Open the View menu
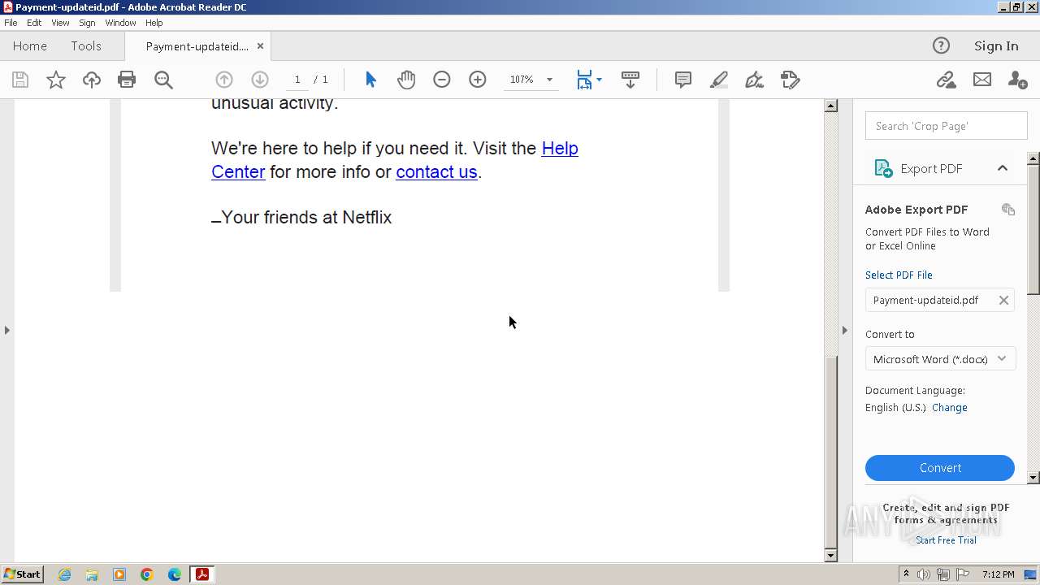 tap(60, 23)
